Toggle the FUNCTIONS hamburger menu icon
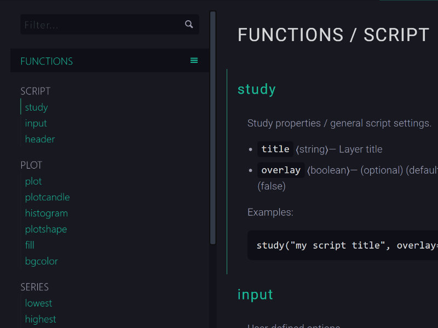 pyautogui.click(x=194, y=60)
